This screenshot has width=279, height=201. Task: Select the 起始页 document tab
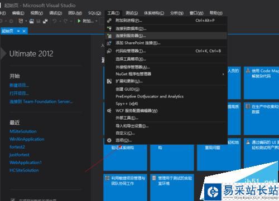(x=14, y=31)
